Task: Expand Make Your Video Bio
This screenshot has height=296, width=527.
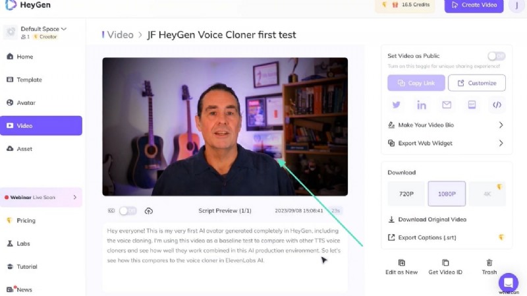Action: tap(446, 125)
